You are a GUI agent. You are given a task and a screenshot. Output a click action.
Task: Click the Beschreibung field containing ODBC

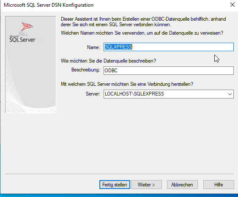coord(169,71)
